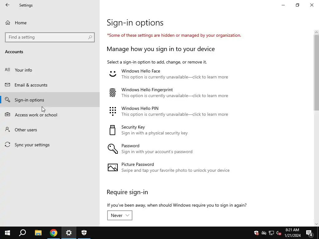Image resolution: width=319 pixels, height=239 pixels.
Task: Click the Security Key USB icon
Action: [x=112, y=130]
